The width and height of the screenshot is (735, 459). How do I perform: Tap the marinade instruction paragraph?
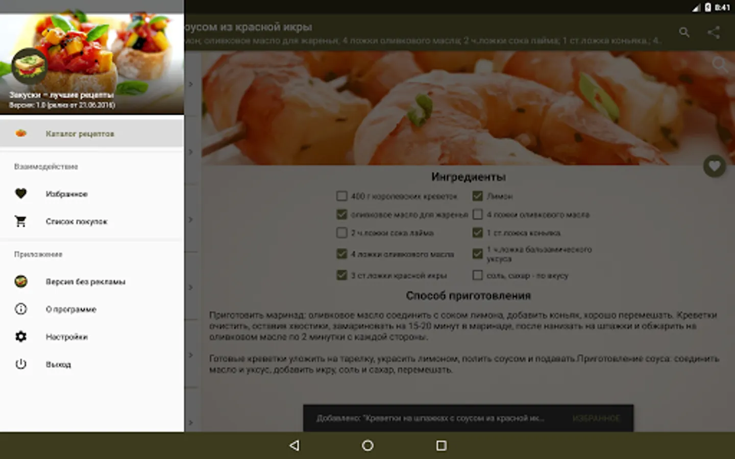pos(463,326)
